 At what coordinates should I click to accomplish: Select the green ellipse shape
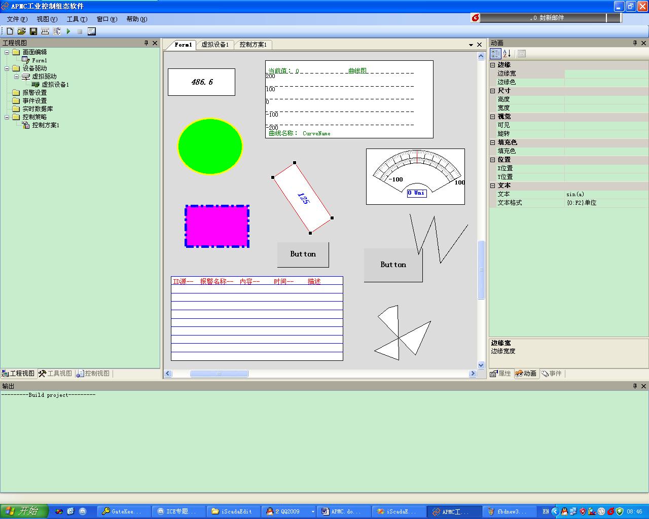210,146
